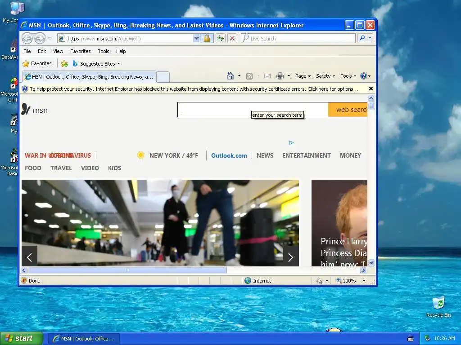Open the Safety dropdown menu
461x345 pixels.
coord(325,76)
